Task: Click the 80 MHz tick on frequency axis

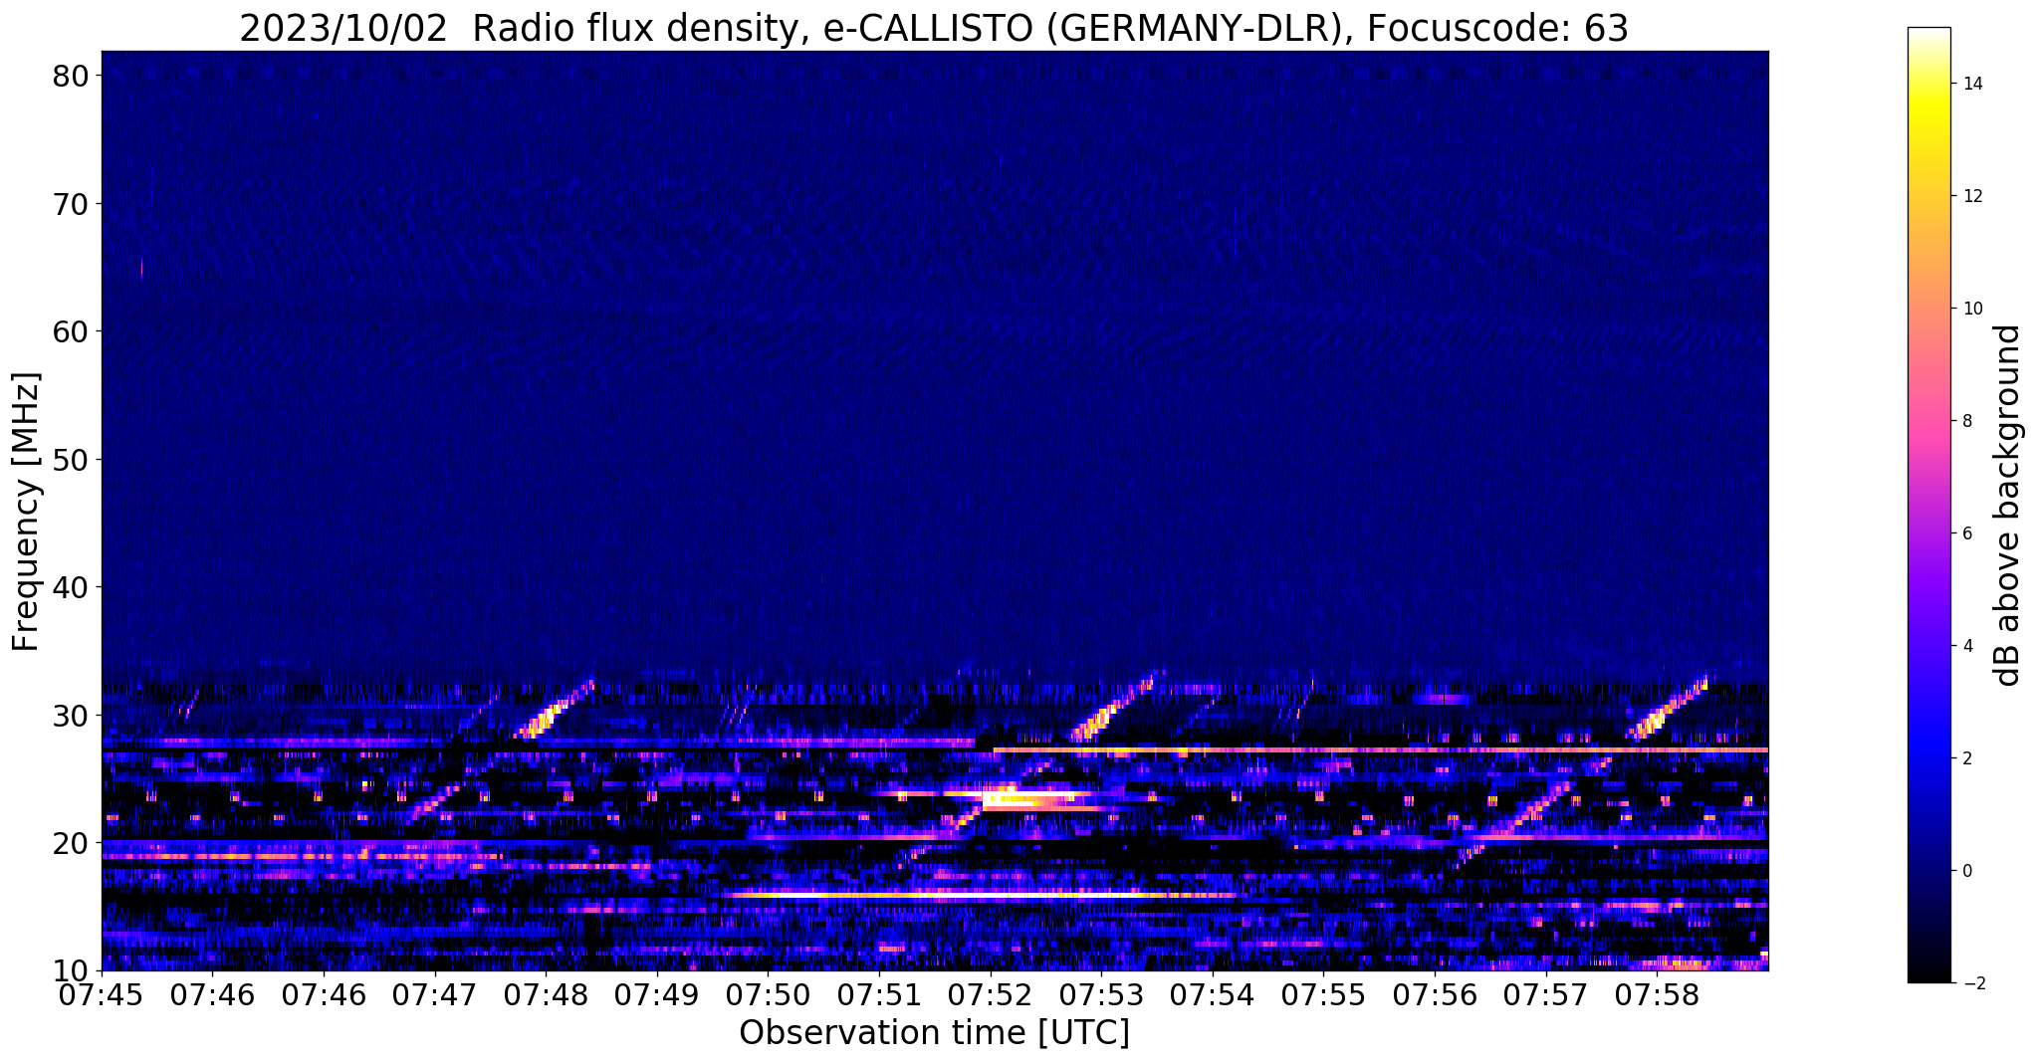Action: [x=70, y=76]
